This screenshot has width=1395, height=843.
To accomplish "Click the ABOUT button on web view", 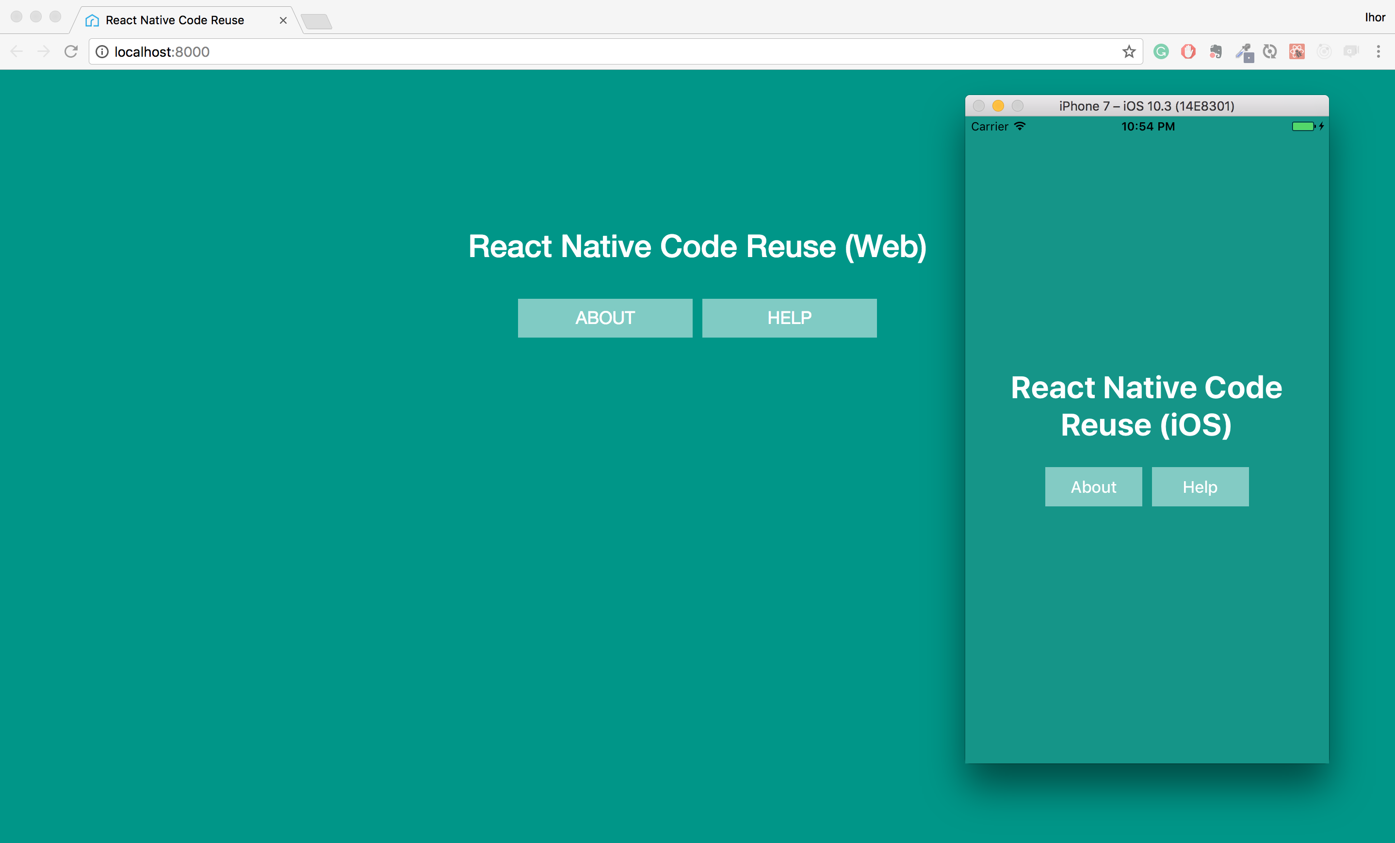I will pyautogui.click(x=605, y=318).
